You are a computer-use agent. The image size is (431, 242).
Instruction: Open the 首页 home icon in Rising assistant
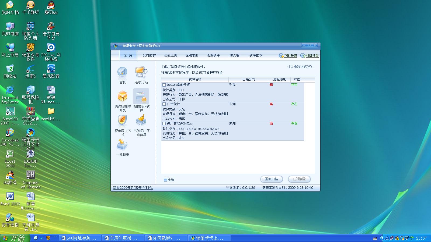122,75
